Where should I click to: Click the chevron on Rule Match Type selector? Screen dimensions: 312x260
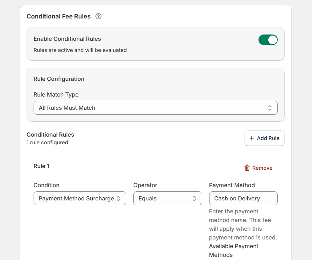[x=270, y=108]
